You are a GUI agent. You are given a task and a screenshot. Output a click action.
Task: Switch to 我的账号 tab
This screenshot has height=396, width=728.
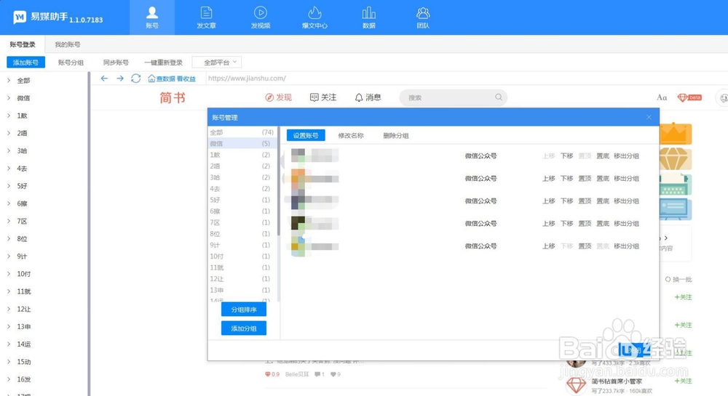(67, 44)
